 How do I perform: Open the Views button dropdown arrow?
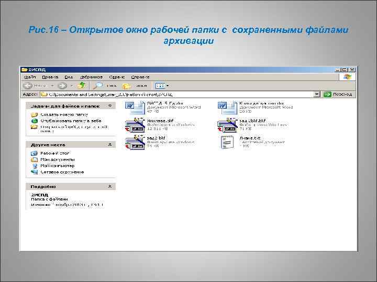(x=168, y=86)
